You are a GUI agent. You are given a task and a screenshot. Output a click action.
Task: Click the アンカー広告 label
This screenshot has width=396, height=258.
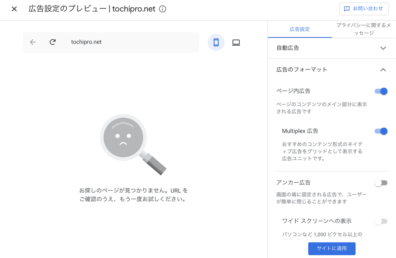[x=293, y=182]
